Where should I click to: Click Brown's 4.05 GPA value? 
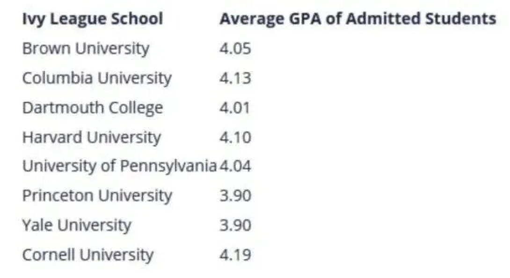pyautogui.click(x=235, y=48)
